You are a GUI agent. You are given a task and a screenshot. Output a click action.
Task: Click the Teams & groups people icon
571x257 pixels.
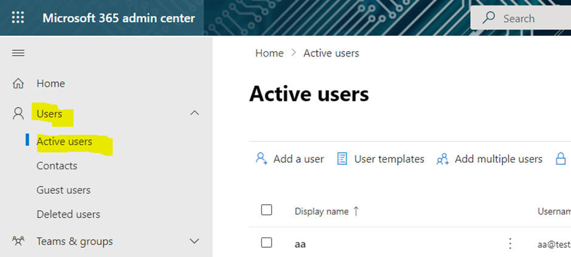pyautogui.click(x=18, y=241)
